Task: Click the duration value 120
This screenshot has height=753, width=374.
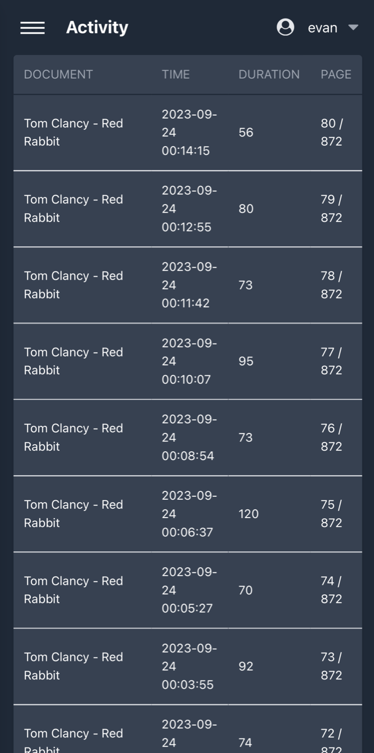Action: pos(248,514)
